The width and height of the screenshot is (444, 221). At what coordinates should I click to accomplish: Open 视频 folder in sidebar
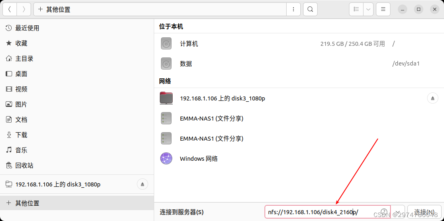point(77,89)
